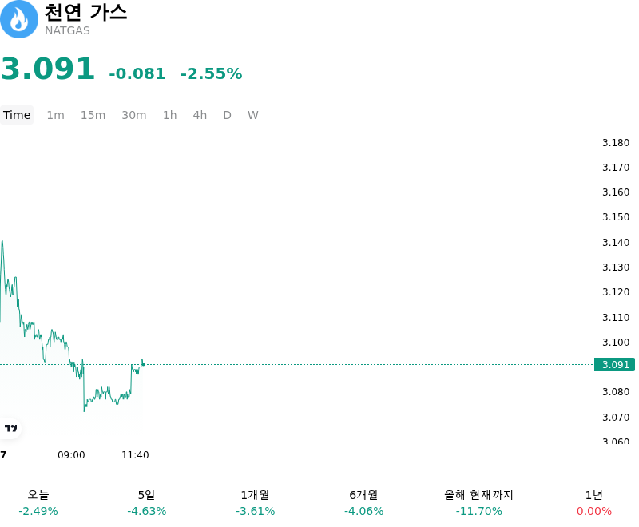
Task: Choose the 올해 현재까지 year-to-date range
Action: pyautogui.click(x=478, y=502)
